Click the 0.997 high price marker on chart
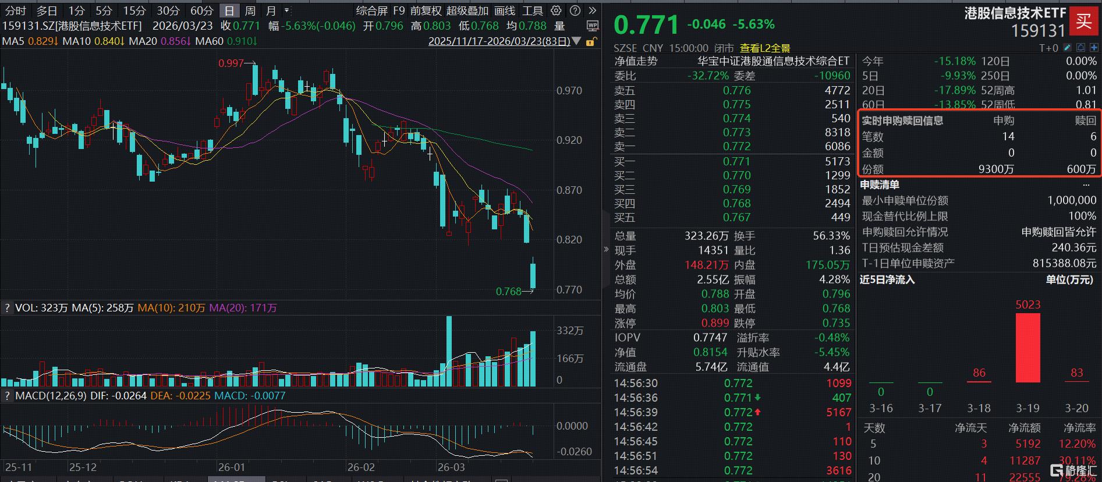The image size is (1102, 482). [231, 63]
